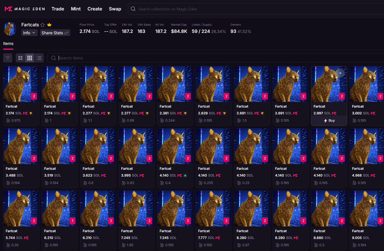Click the 7.777 SOL price text
This screenshot has width=384, height=251.
[x=206, y=238]
